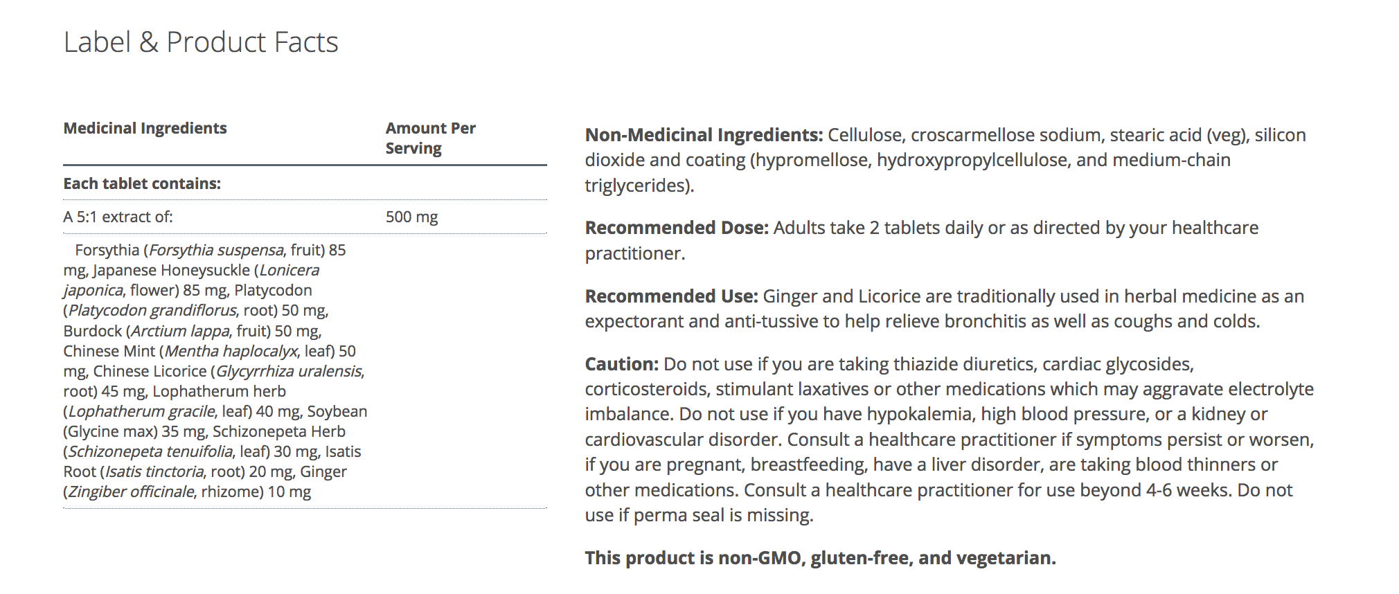Click the italic "Arctium lappa" name
Screen dimensions: 1399x594
coord(180,331)
